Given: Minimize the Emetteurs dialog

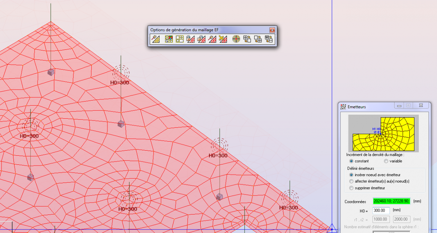Looking at the screenshot, I should (399, 106).
